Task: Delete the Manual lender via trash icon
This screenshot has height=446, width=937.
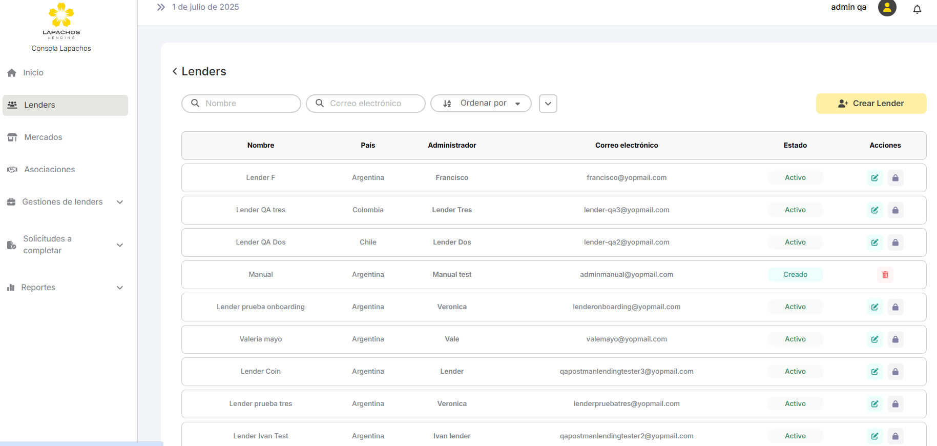Action: coord(885,275)
